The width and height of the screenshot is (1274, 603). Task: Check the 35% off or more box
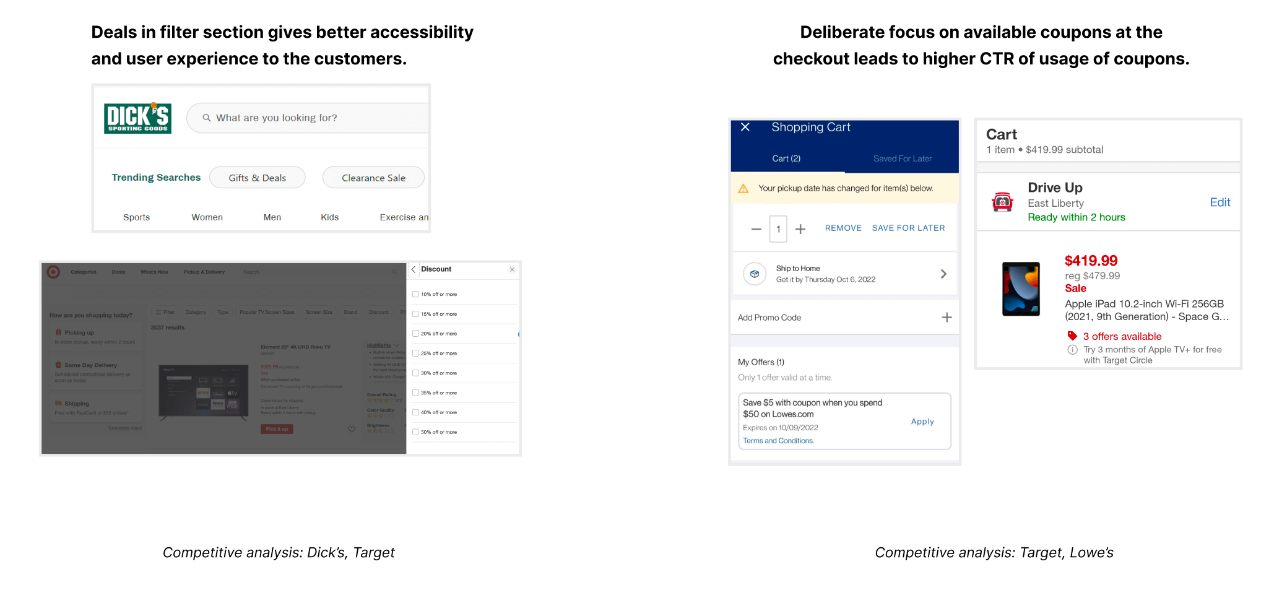click(416, 393)
